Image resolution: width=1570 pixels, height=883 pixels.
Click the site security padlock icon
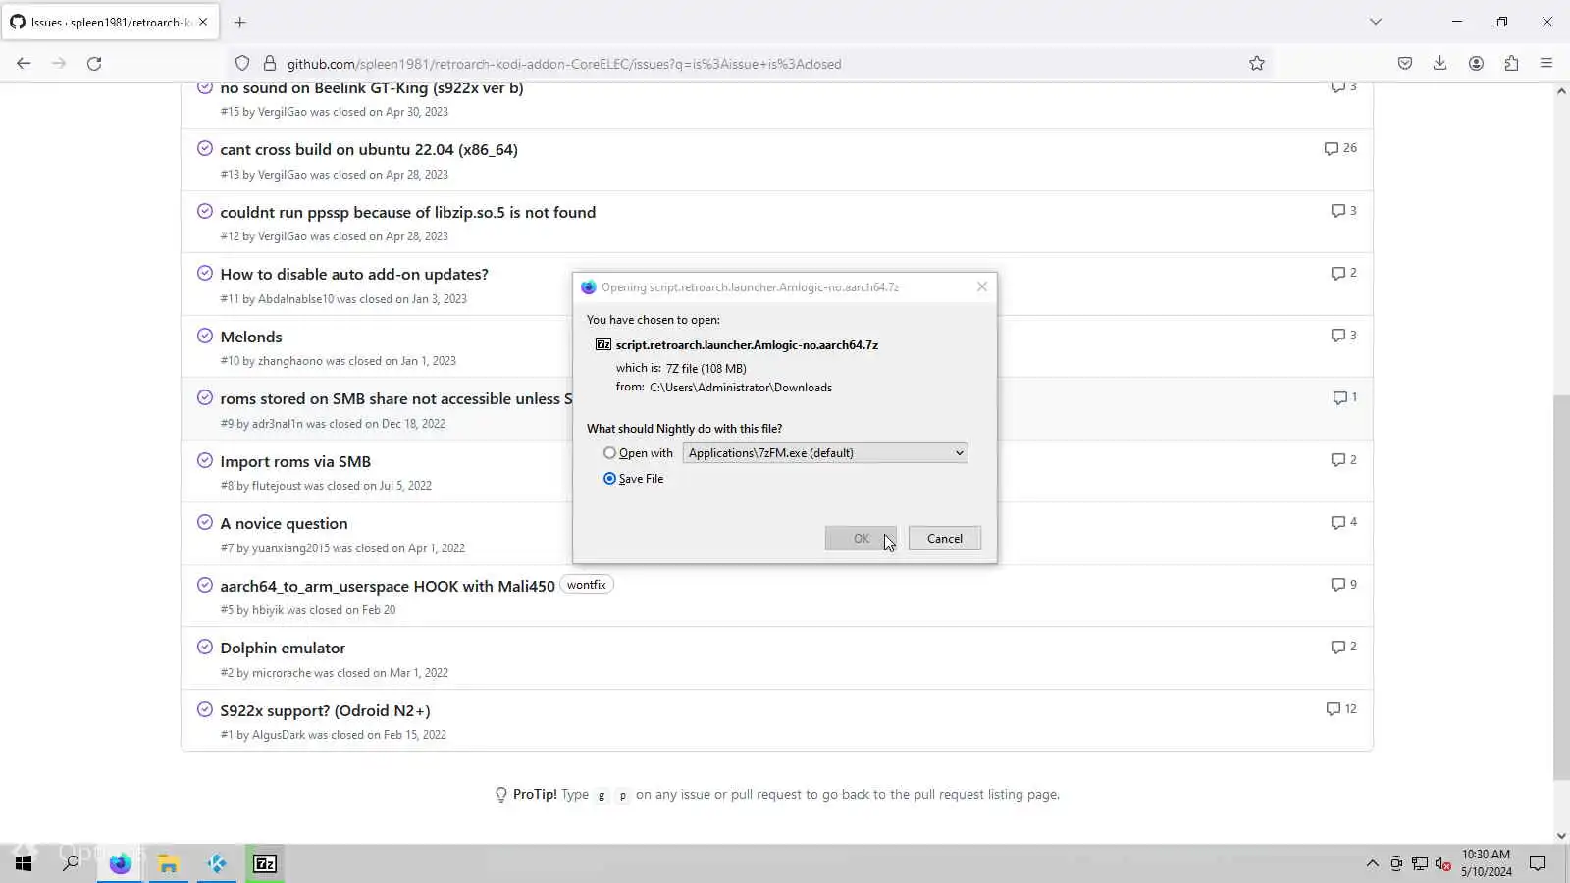(269, 64)
